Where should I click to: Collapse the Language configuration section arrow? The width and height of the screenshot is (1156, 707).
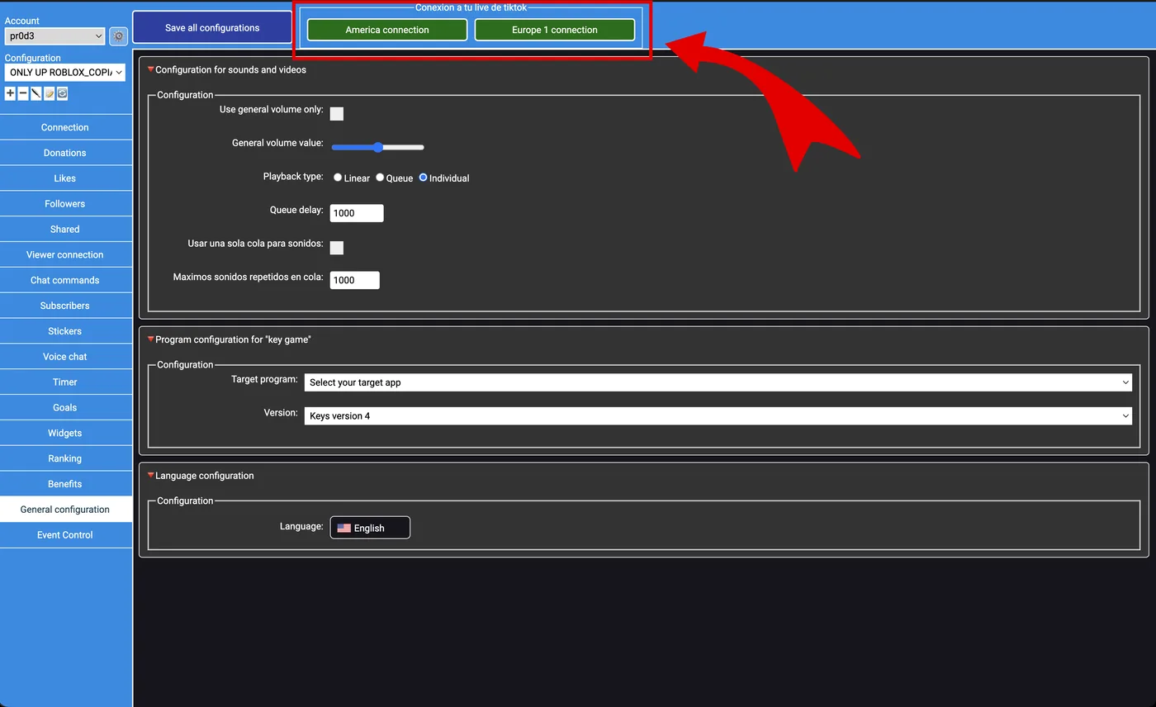[151, 476]
